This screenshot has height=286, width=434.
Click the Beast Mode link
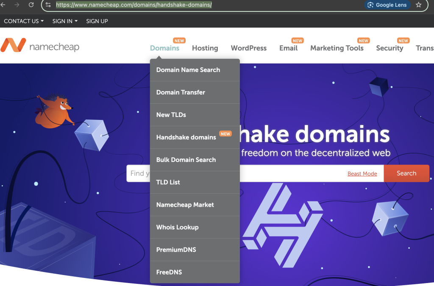[x=362, y=174]
